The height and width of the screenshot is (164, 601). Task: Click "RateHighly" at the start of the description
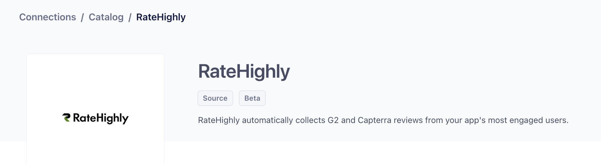(x=219, y=120)
